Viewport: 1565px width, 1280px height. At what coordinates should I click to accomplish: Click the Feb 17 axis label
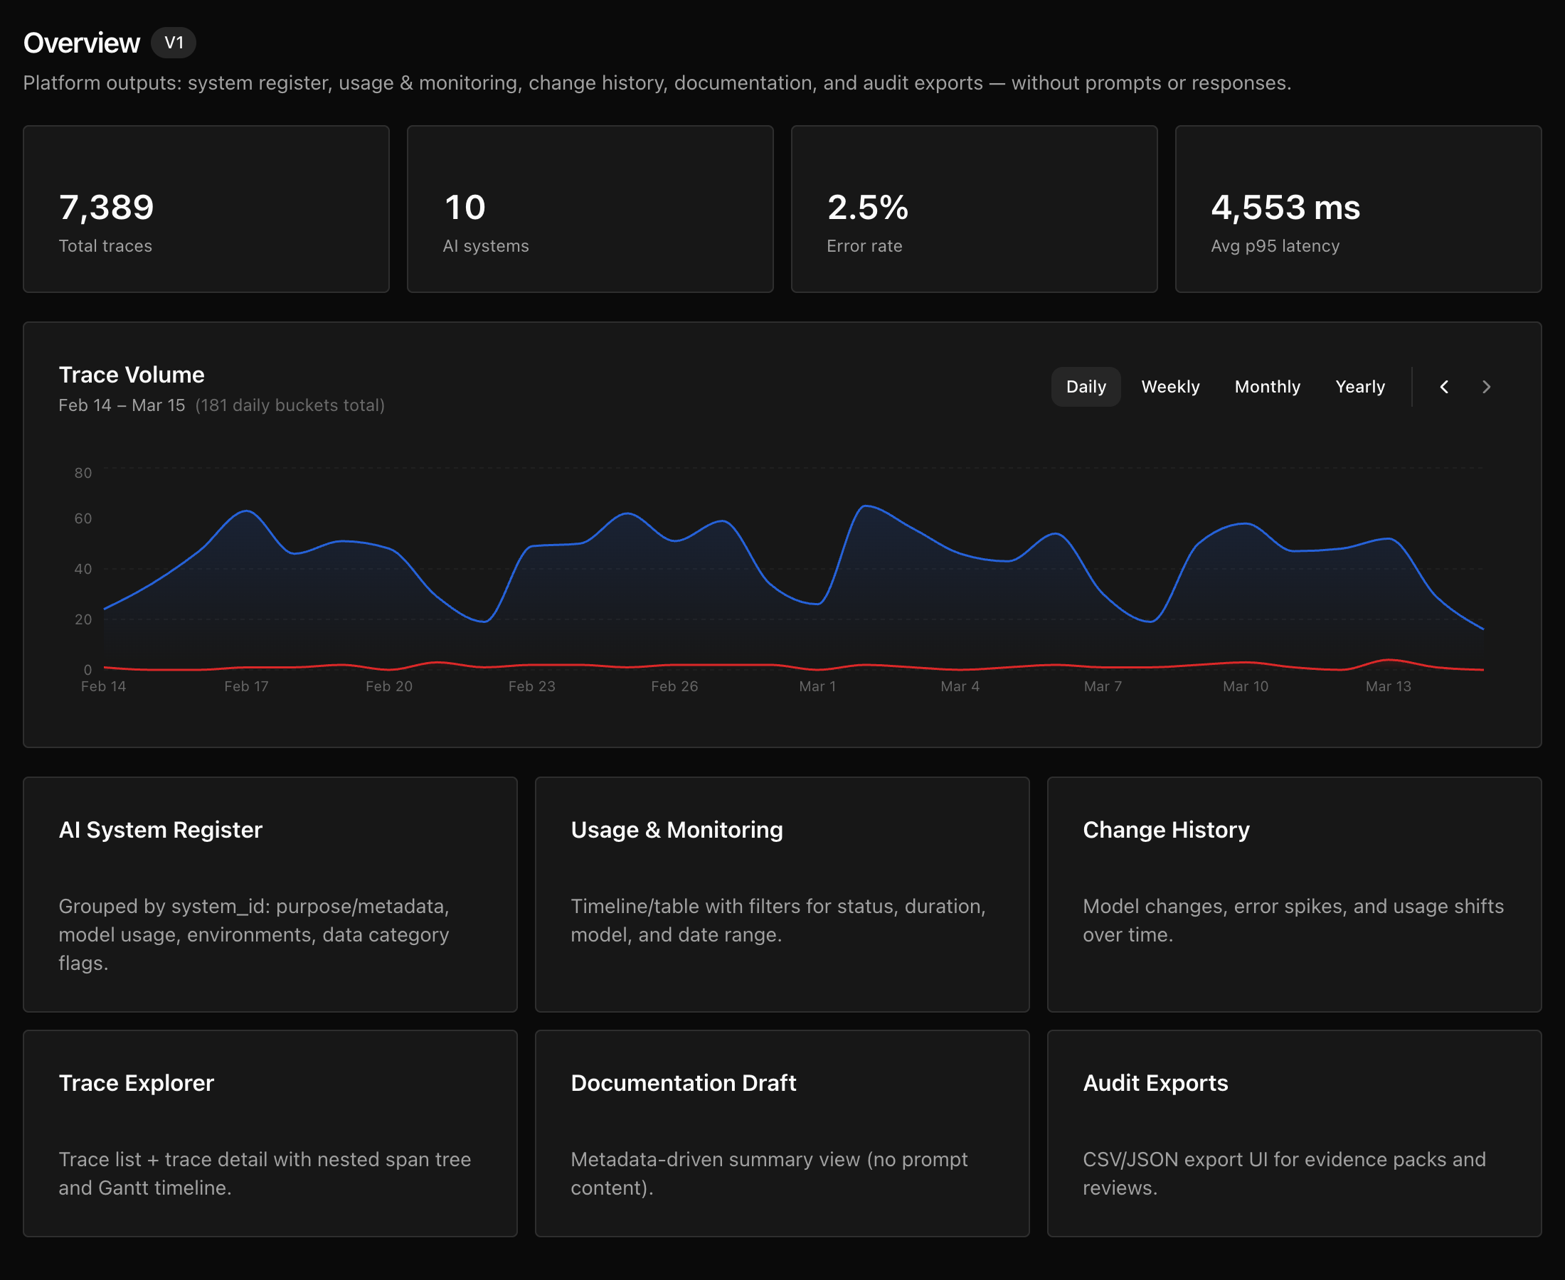coord(246,686)
